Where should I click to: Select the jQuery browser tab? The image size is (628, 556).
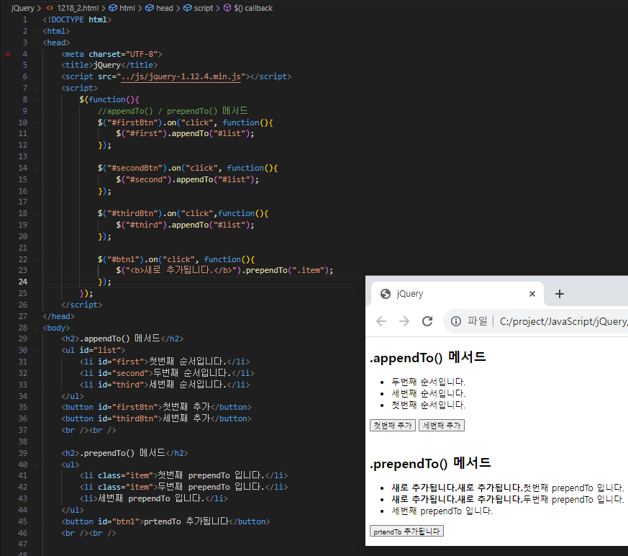coord(458,294)
